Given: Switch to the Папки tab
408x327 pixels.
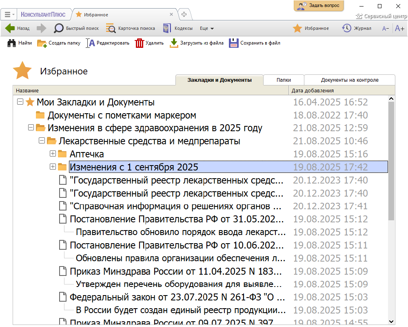Looking at the screenshot, I should click(284, 80).
